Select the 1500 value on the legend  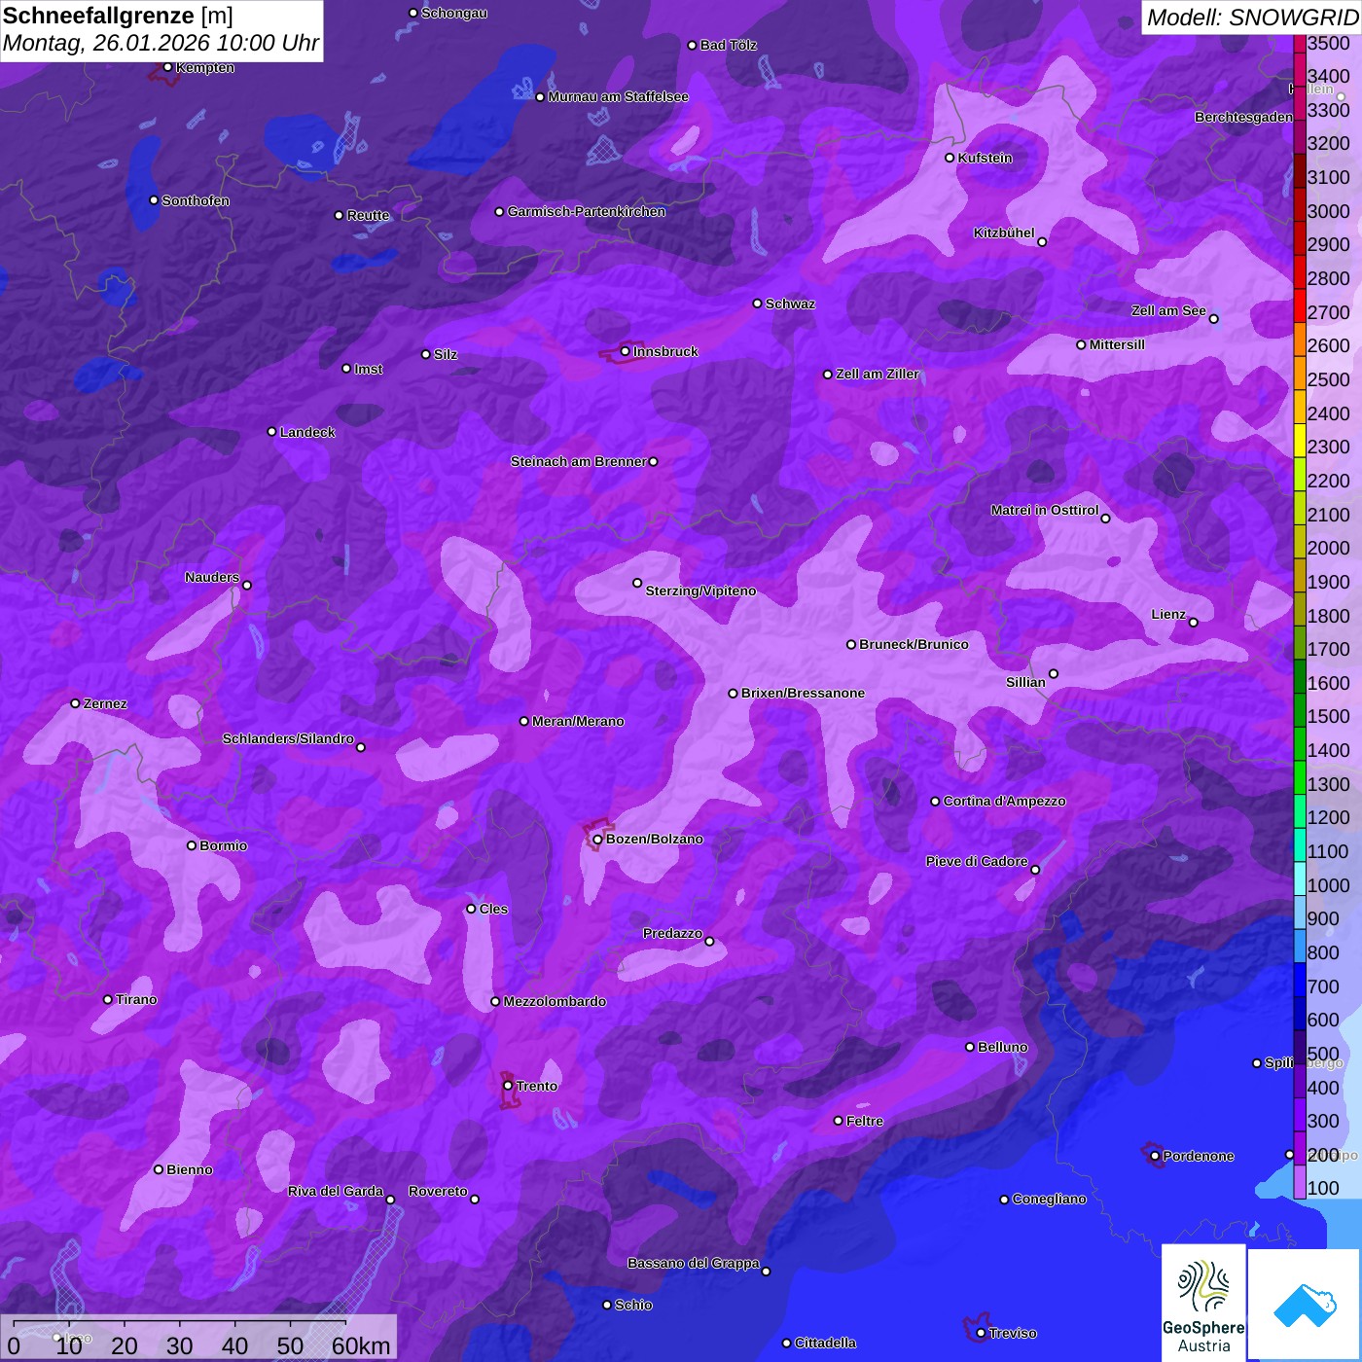click(x=1329, y=717)
